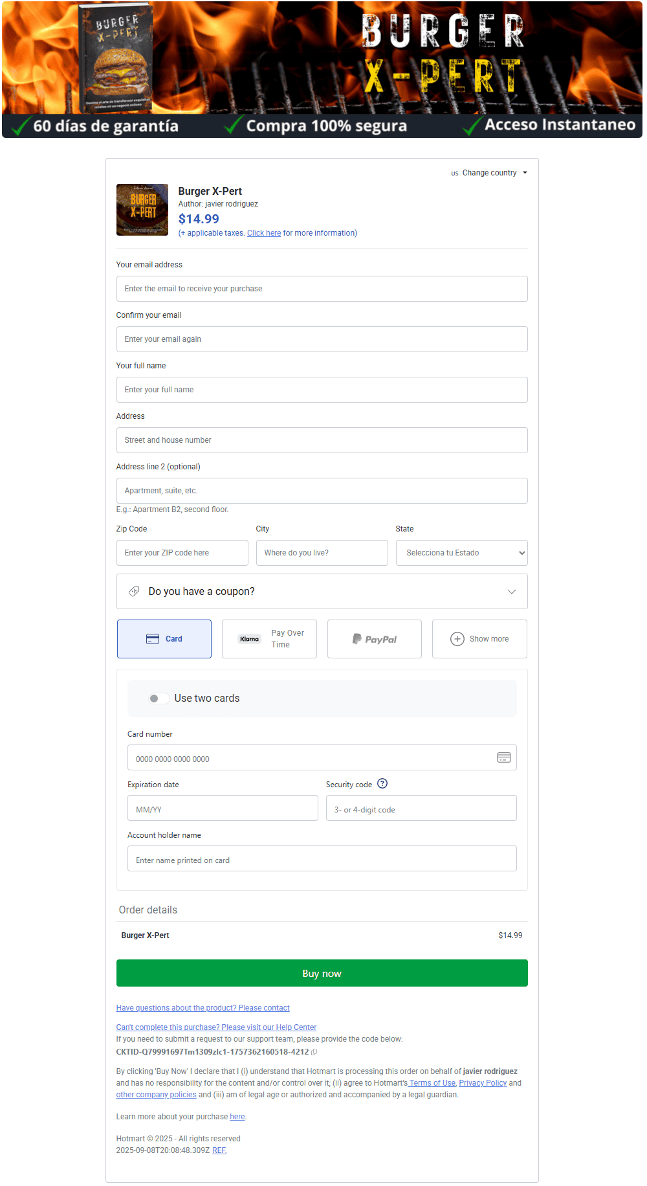The width and height of the screenshot is (647, 1186).
Task: Expand the Do you have a coupon section
Action: tap(322, 591)
